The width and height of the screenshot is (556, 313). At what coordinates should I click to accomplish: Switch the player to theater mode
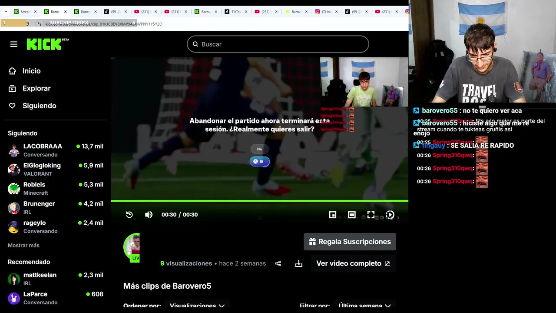[x=352, y=214]
